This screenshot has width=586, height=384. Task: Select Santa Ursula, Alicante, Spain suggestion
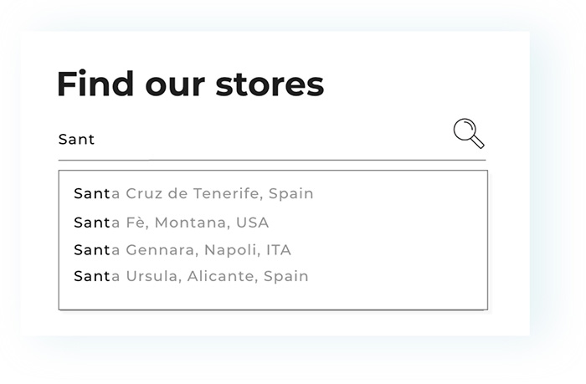(191, 276)
